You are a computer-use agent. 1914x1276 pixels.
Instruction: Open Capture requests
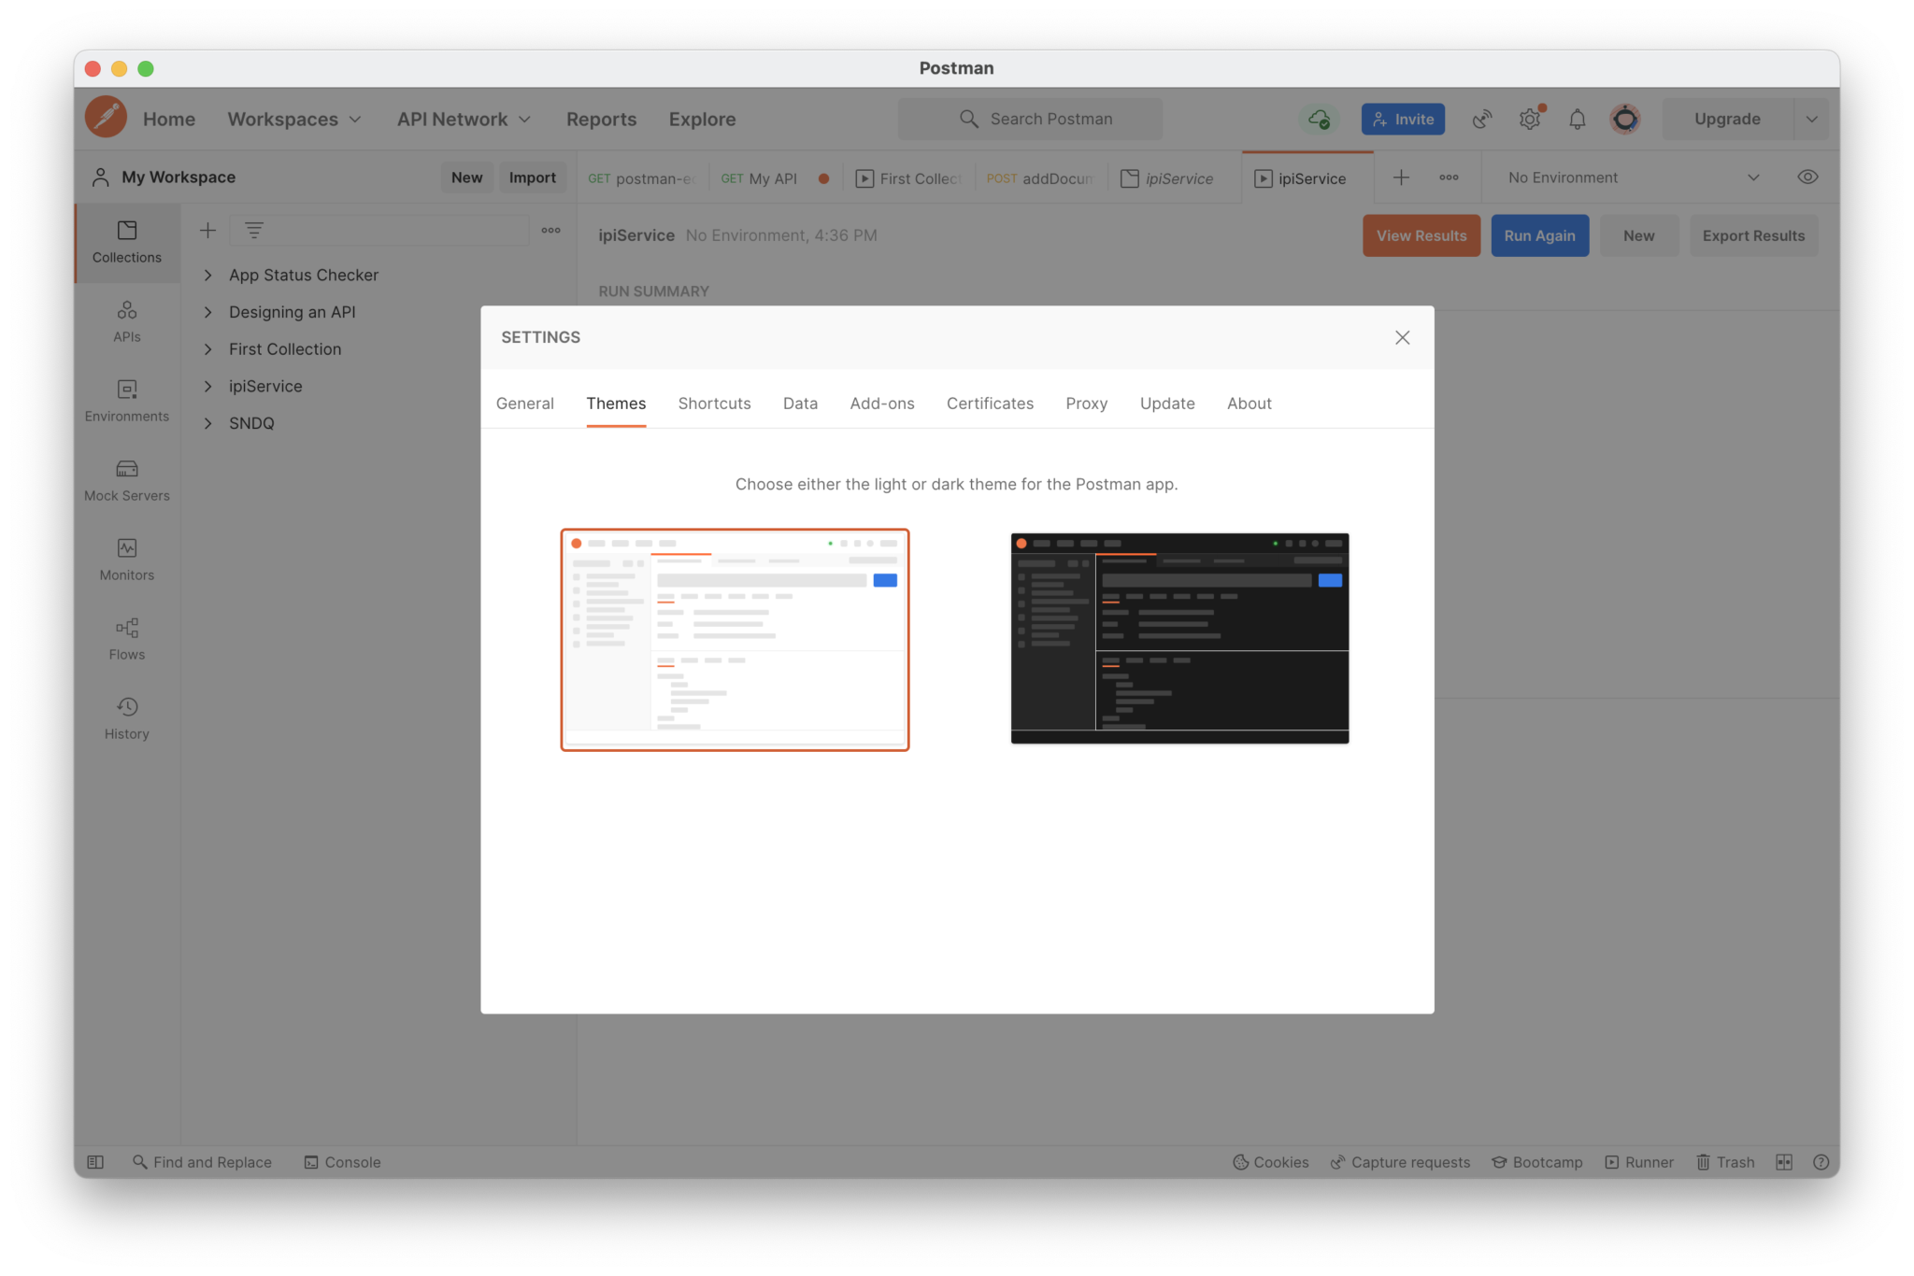pos(1399,1161)
